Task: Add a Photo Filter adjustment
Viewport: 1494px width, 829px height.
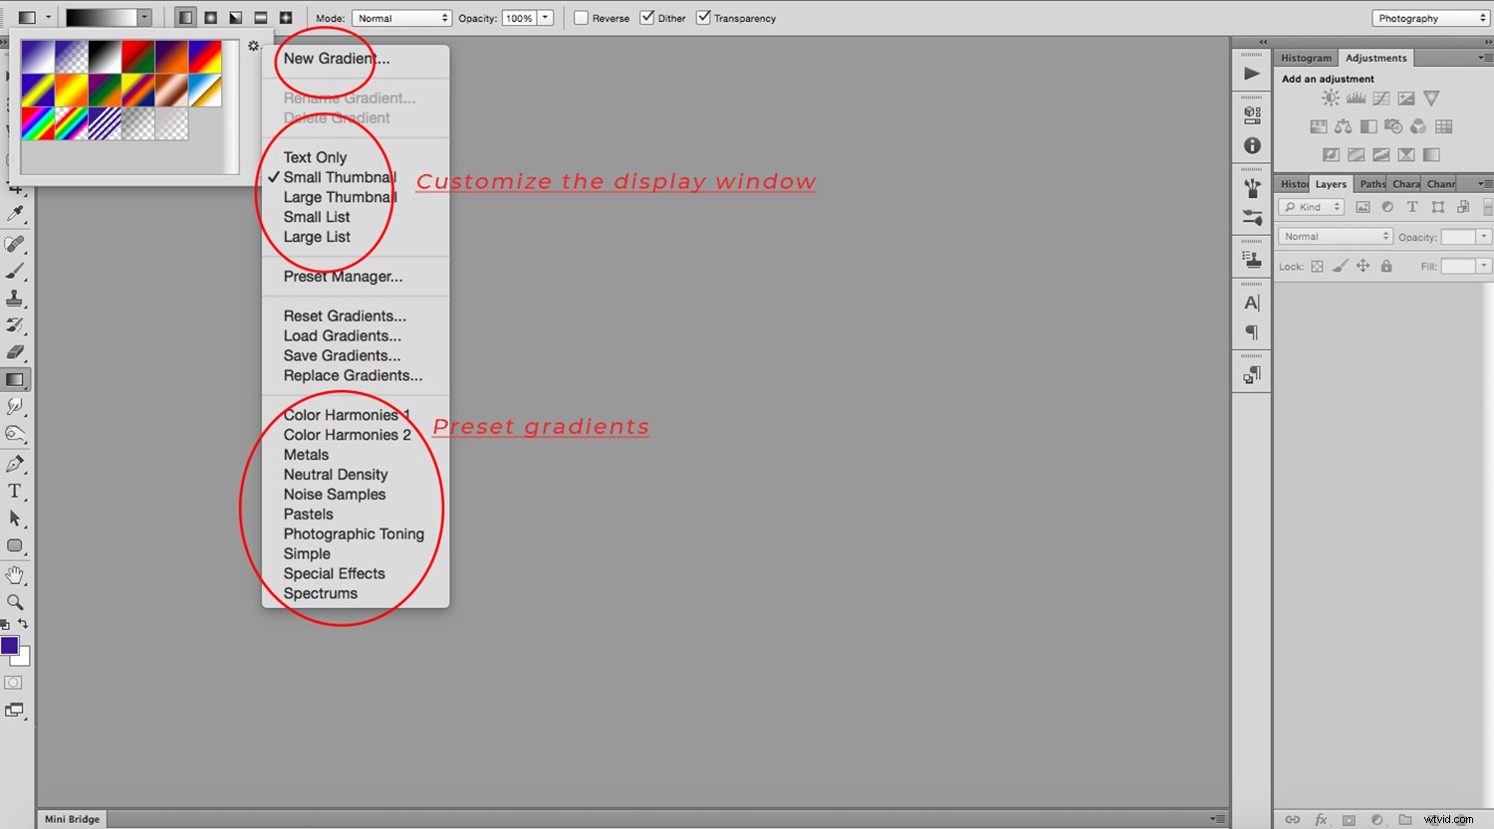Action: (x=1393, y=126)
